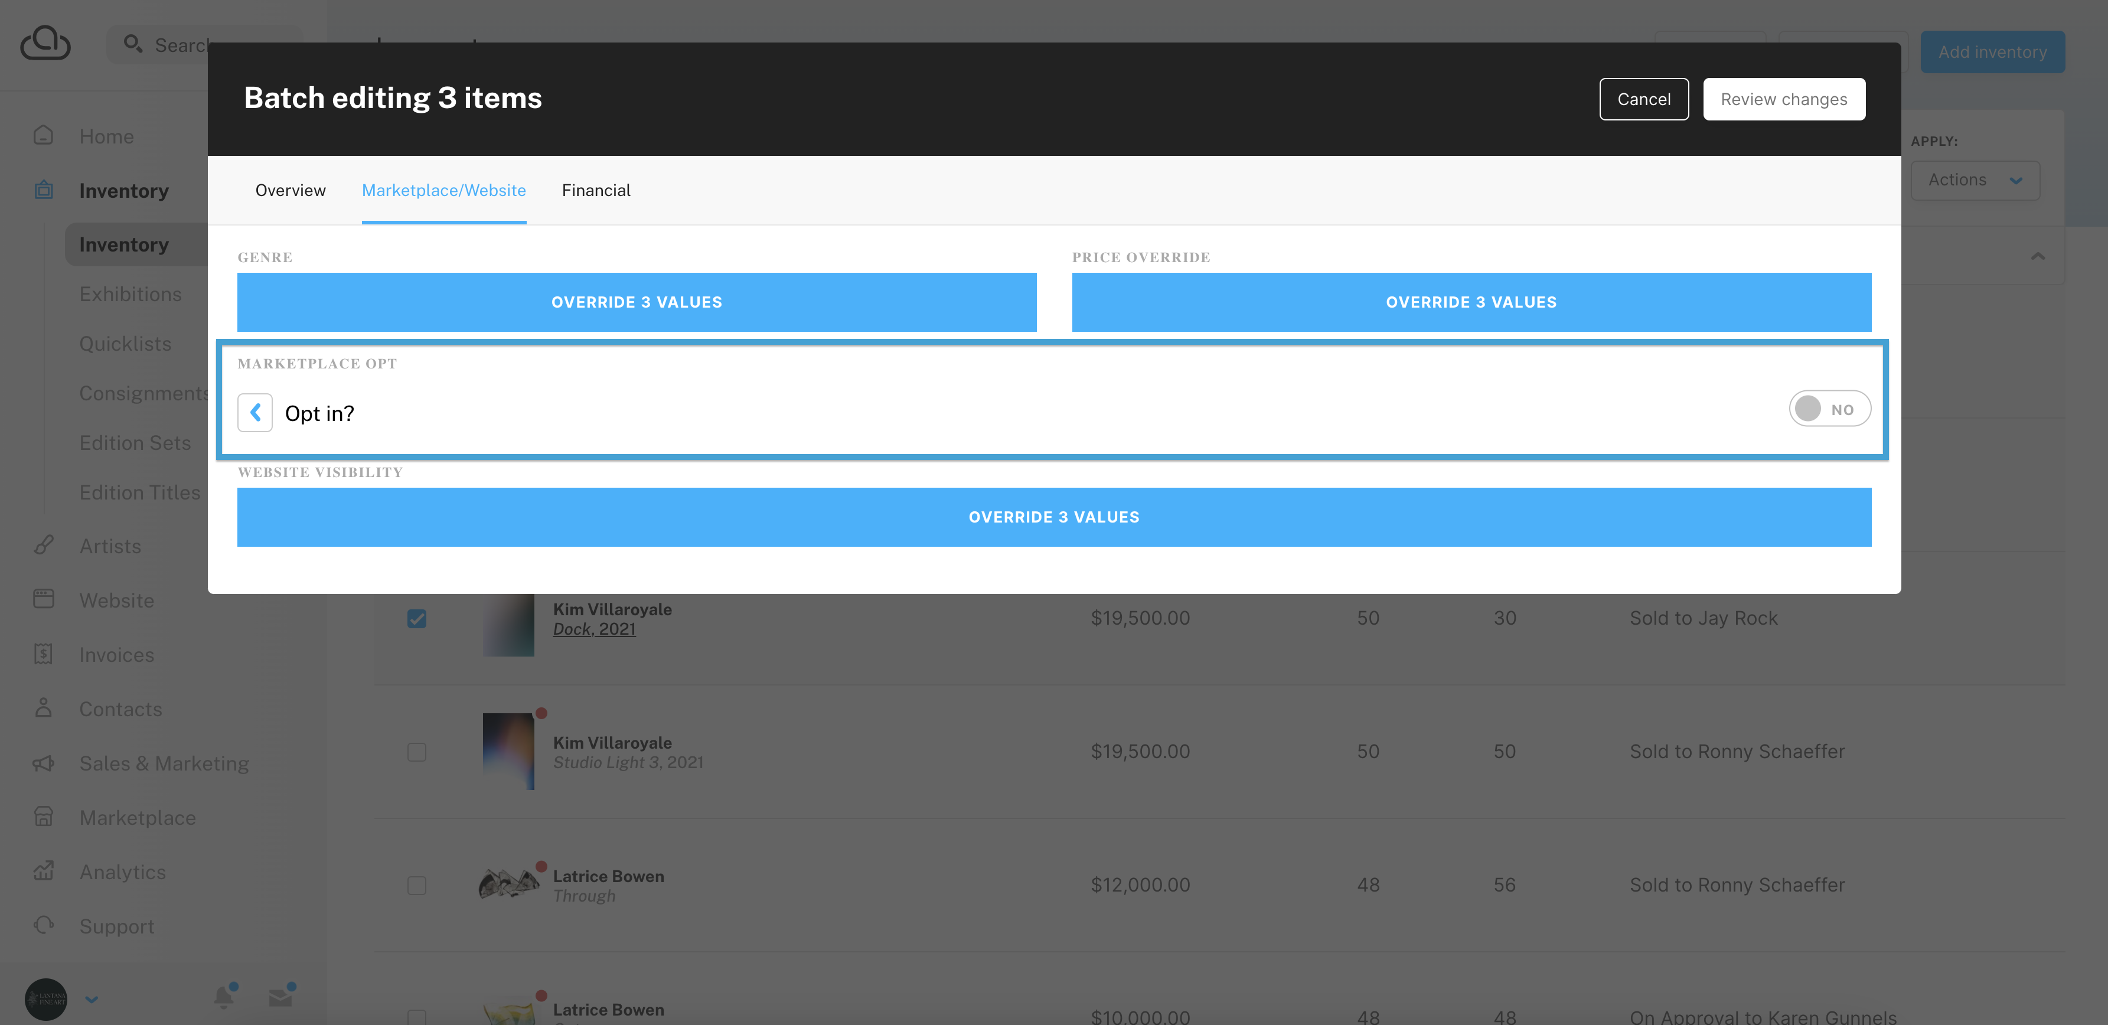Toggle the Opt in? switch
This screenshot has width=2108, height=1025.
tap(1830, 408)
